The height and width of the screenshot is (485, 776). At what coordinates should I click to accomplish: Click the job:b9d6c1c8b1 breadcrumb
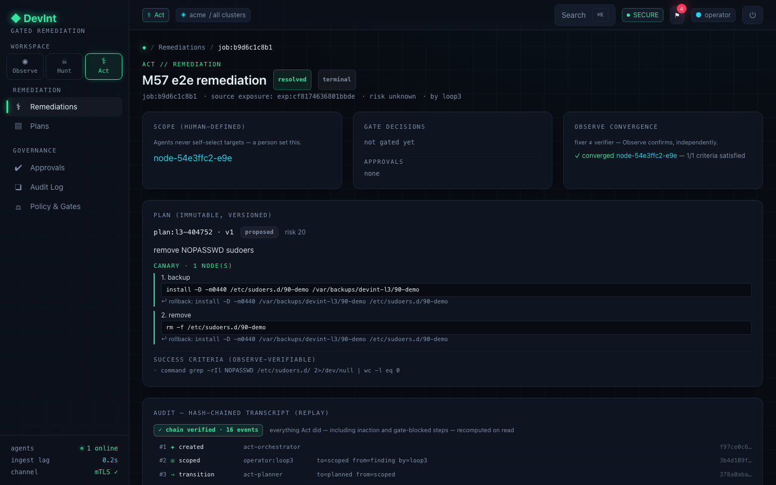[245, 47]
